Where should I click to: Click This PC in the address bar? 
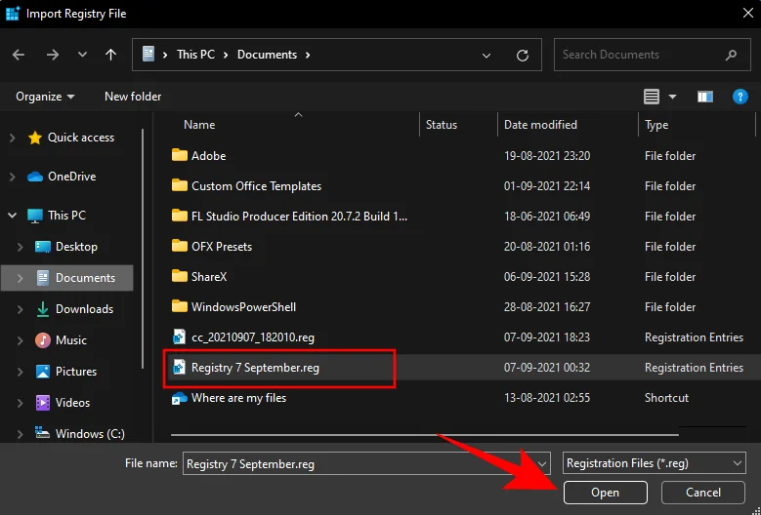point(195,55)
